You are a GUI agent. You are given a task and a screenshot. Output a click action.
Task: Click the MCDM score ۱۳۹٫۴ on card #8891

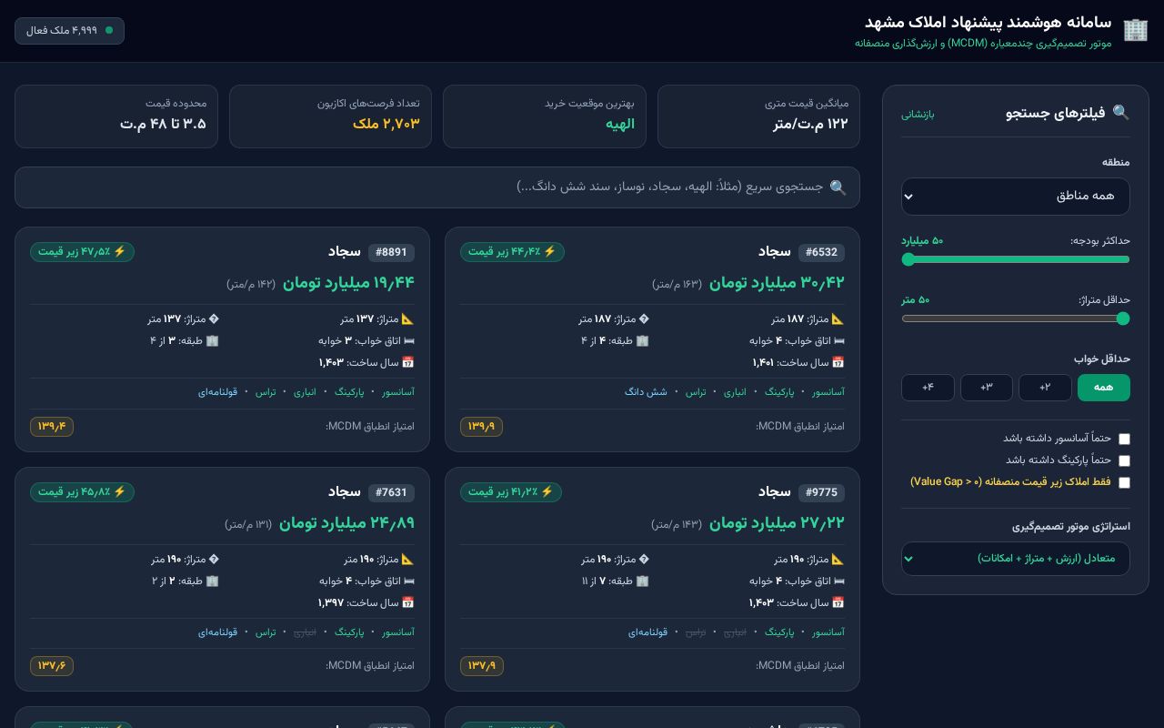(x=52, y=426)
